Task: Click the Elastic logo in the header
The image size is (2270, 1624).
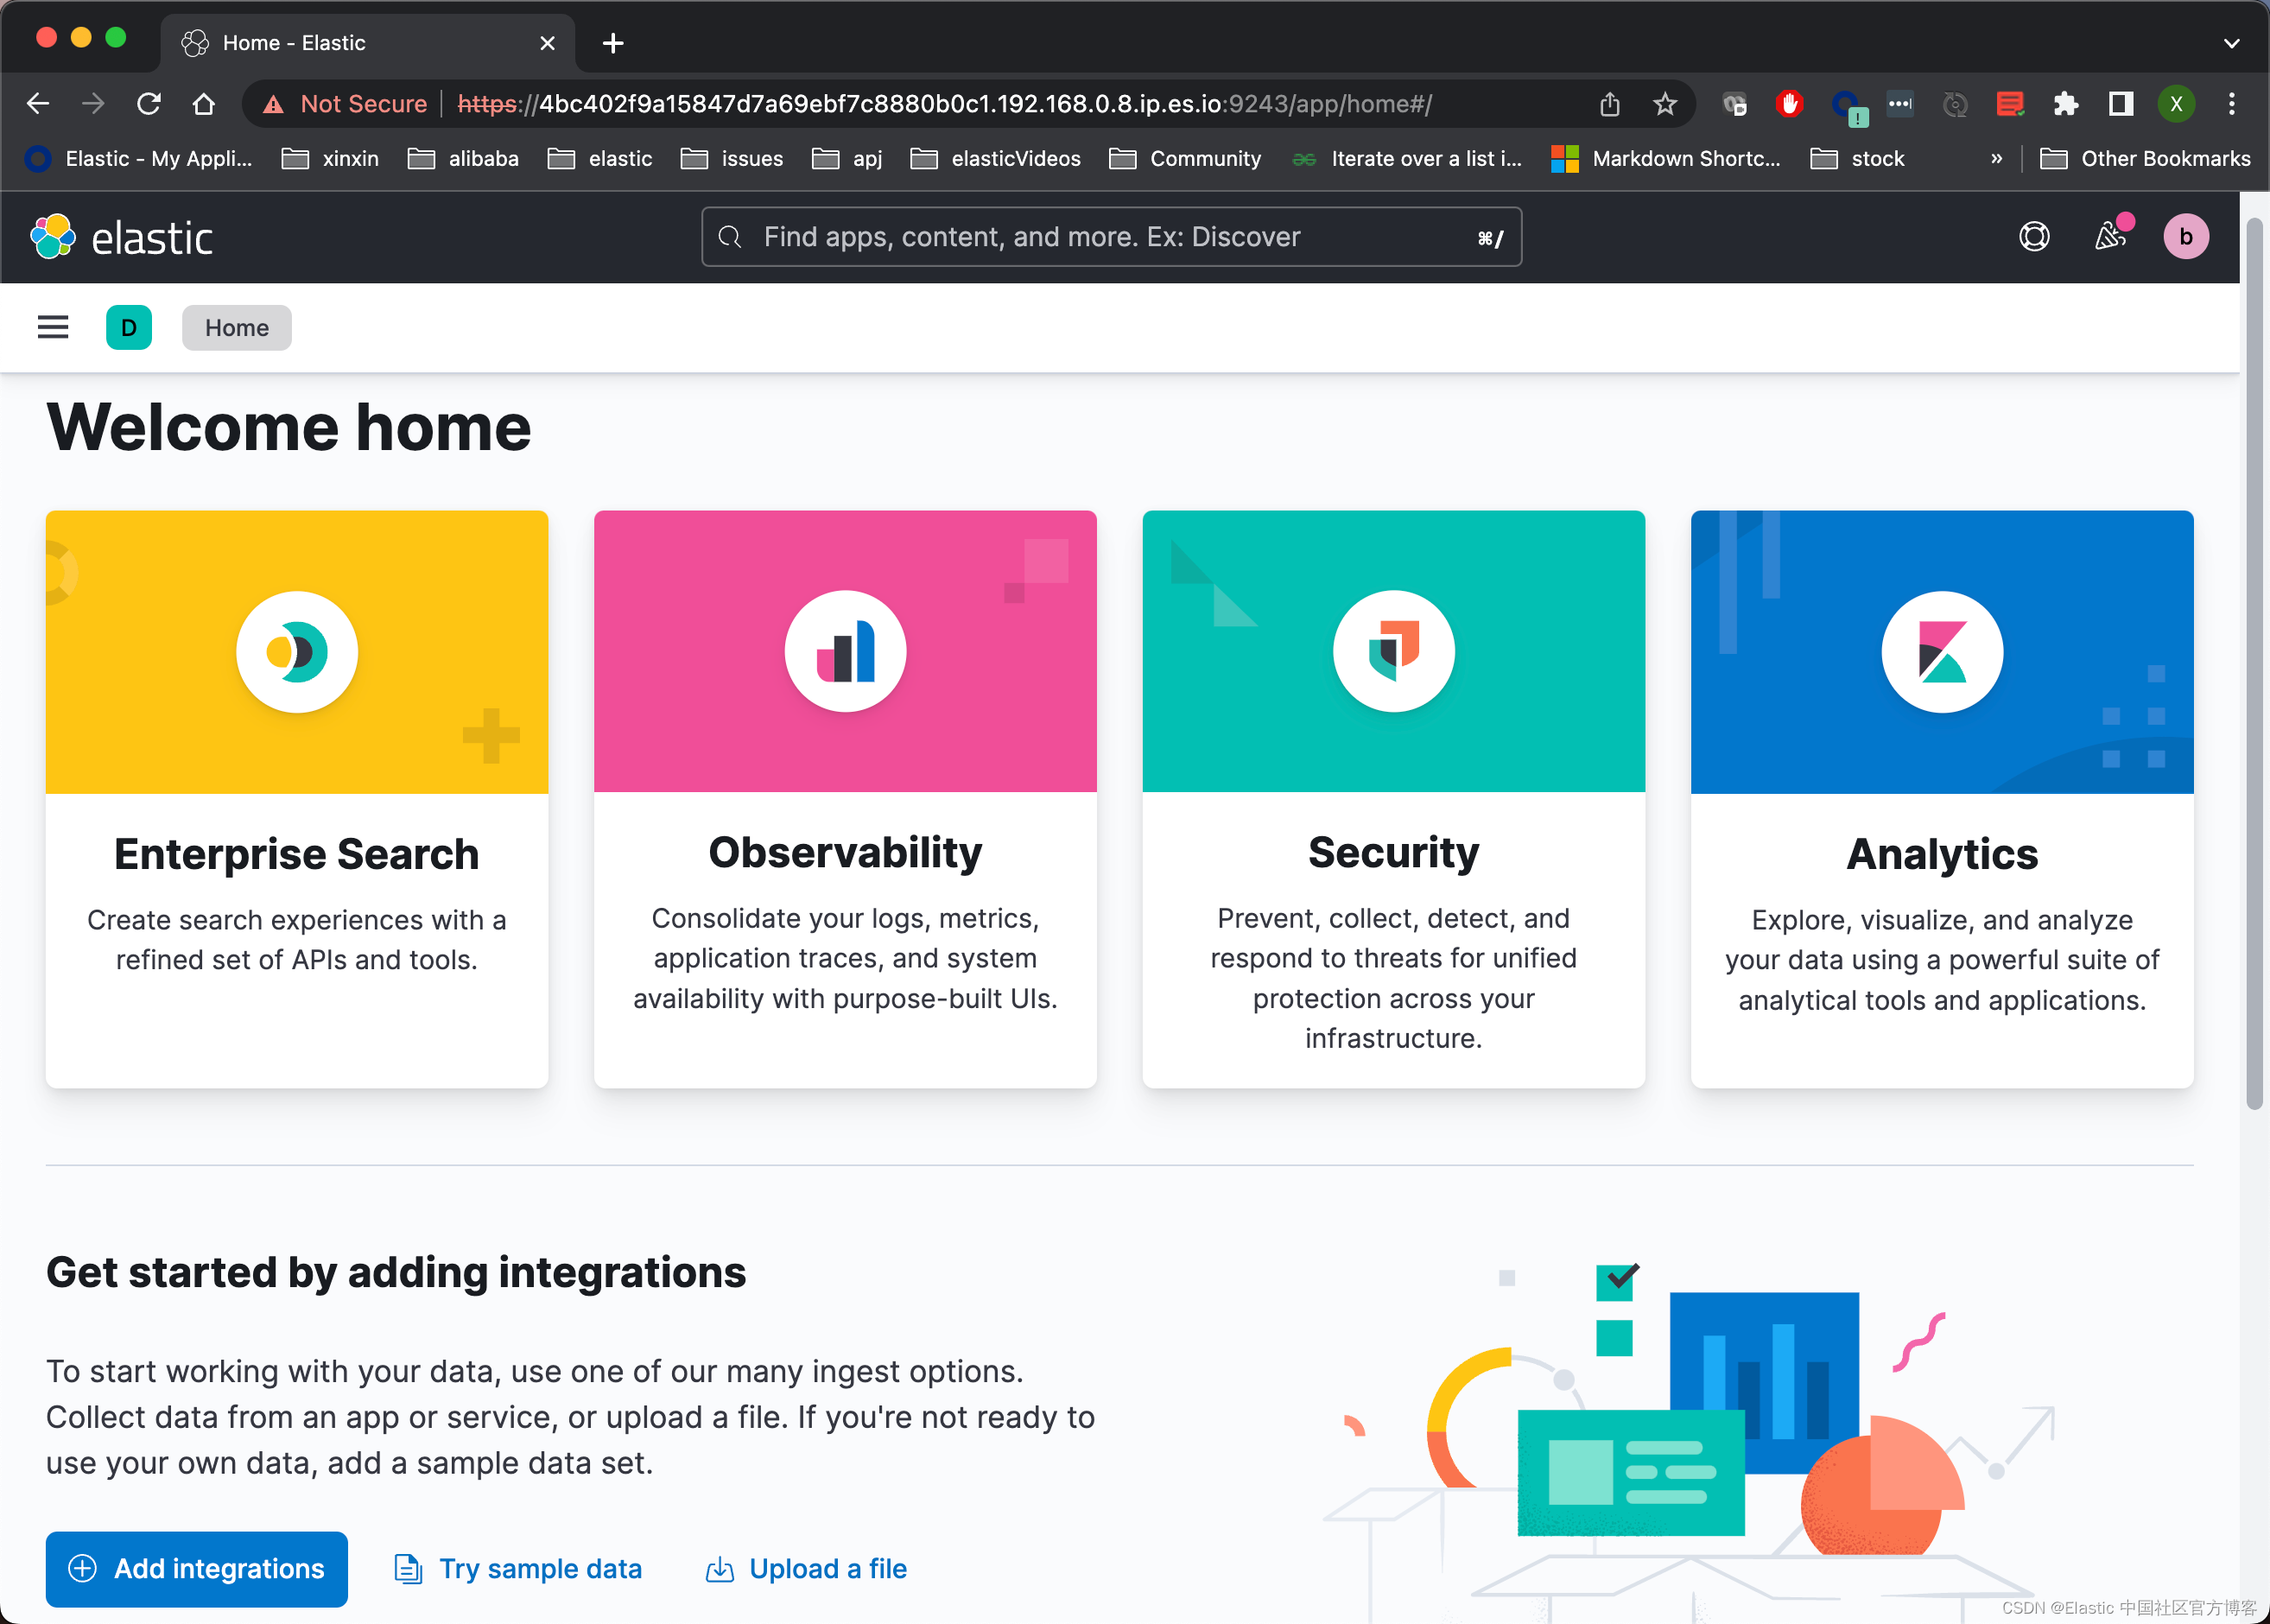Action: coord(122,236)
